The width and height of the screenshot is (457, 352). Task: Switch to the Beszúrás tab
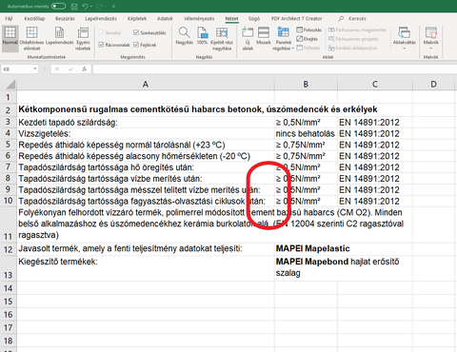[x=65, y=19]
